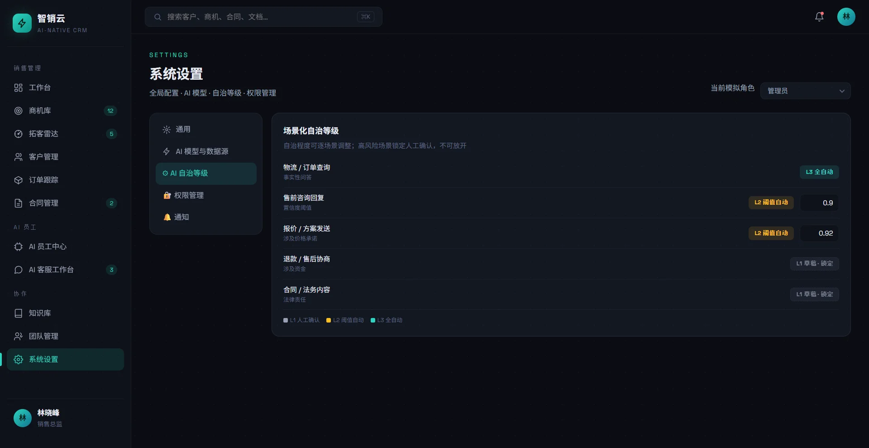The image size is (869, 448).
Task: Click the 合同管理 document icon
Action: [x=18, y=203]
